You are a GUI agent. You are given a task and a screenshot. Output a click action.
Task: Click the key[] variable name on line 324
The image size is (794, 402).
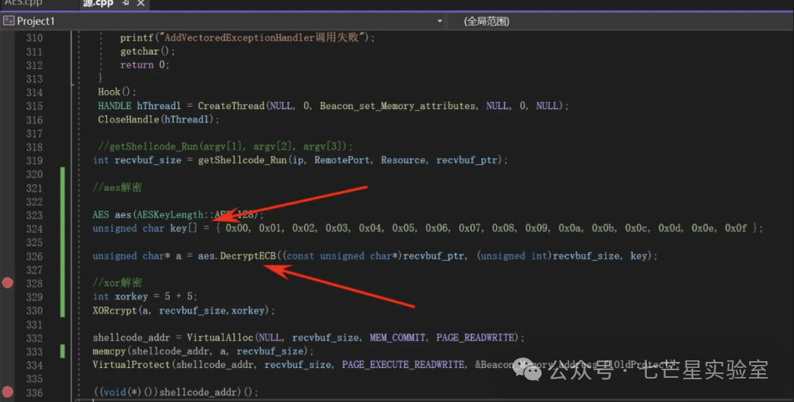pos(184,228)
